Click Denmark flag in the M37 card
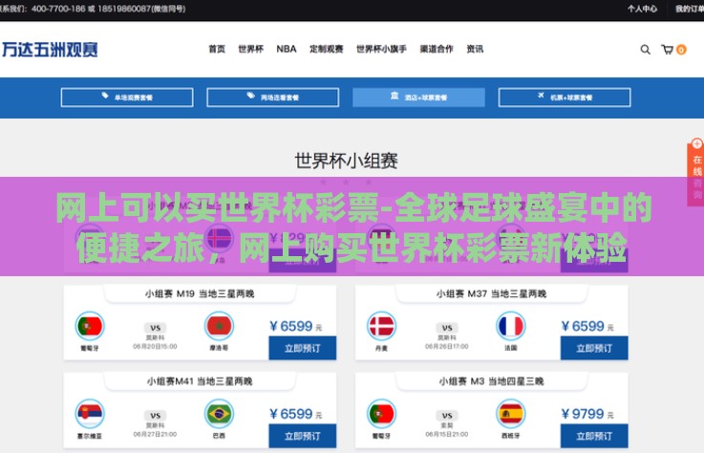 (381, 326)
